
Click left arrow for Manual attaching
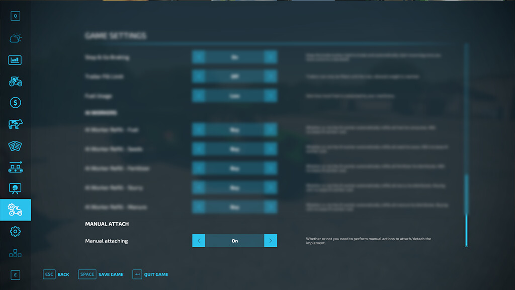199,241
